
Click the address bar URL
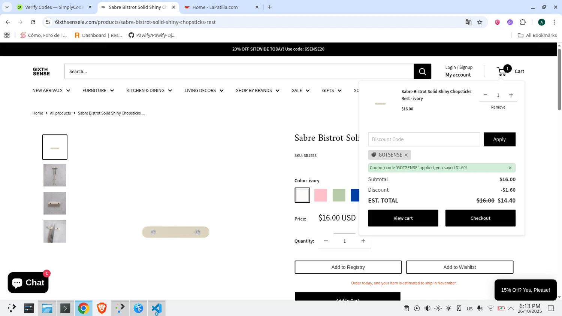coord(135,22)
